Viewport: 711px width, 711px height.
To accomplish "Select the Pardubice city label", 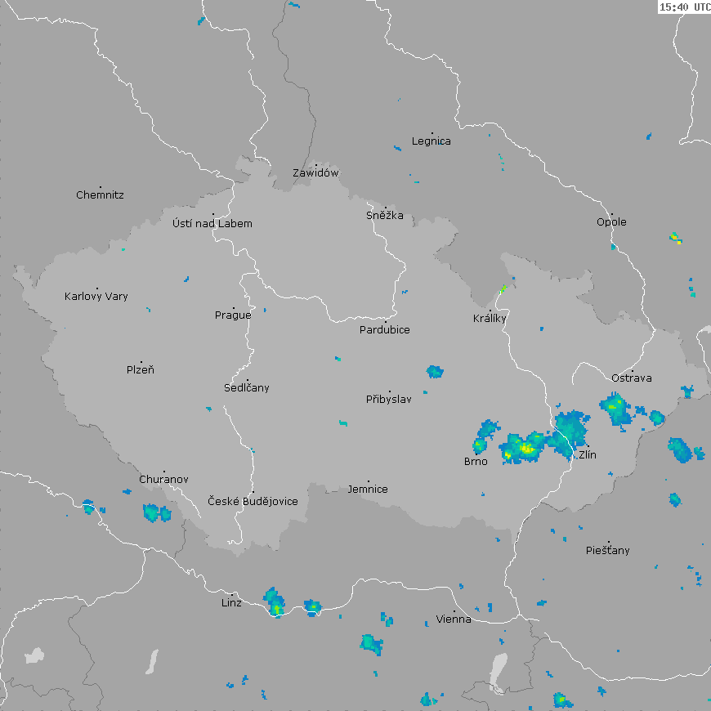I will [385, 330].
